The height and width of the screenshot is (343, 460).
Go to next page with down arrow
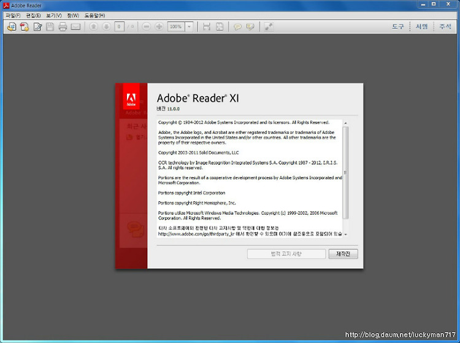(106, 27)
